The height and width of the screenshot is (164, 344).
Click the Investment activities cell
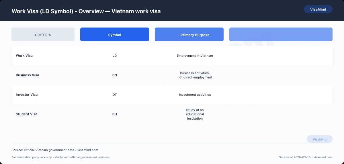(195, 95)
